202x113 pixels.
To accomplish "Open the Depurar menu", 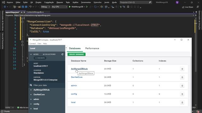I will [60, 2].
